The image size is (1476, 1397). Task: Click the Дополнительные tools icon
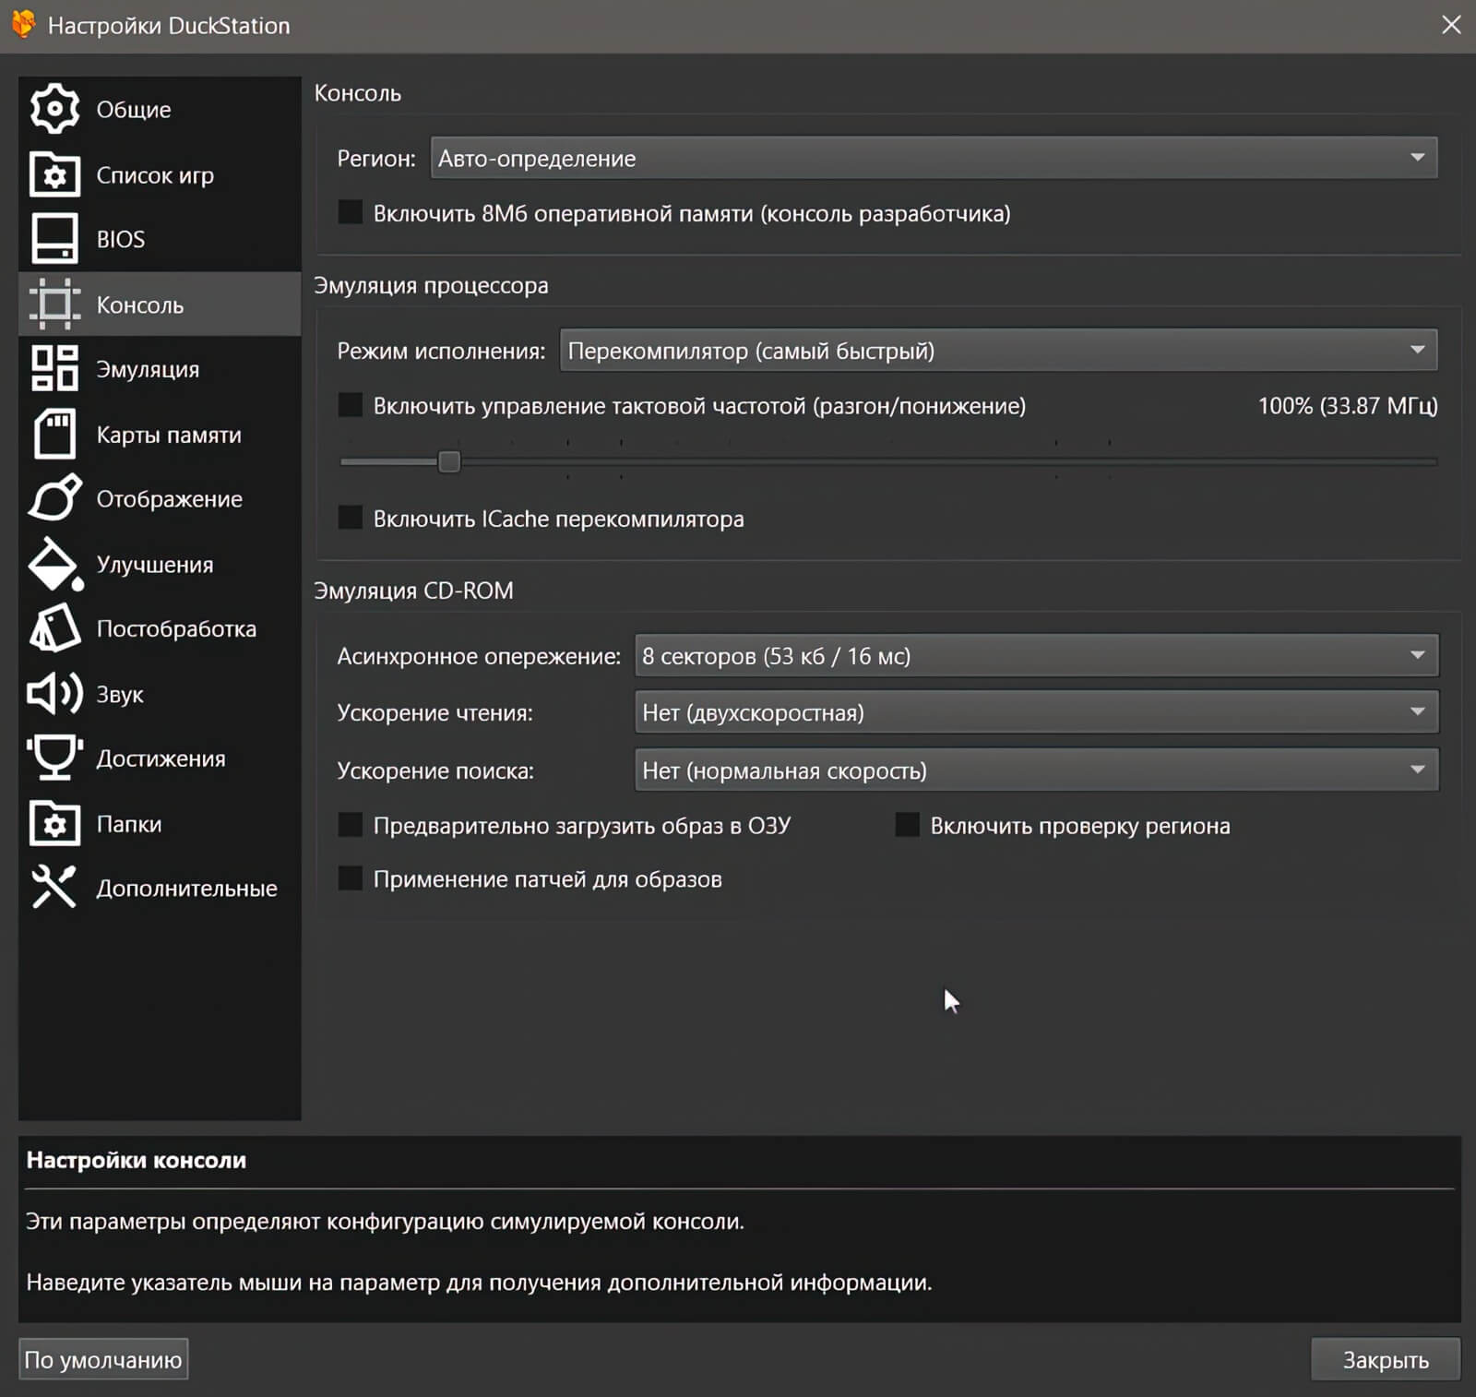point(54,888)
